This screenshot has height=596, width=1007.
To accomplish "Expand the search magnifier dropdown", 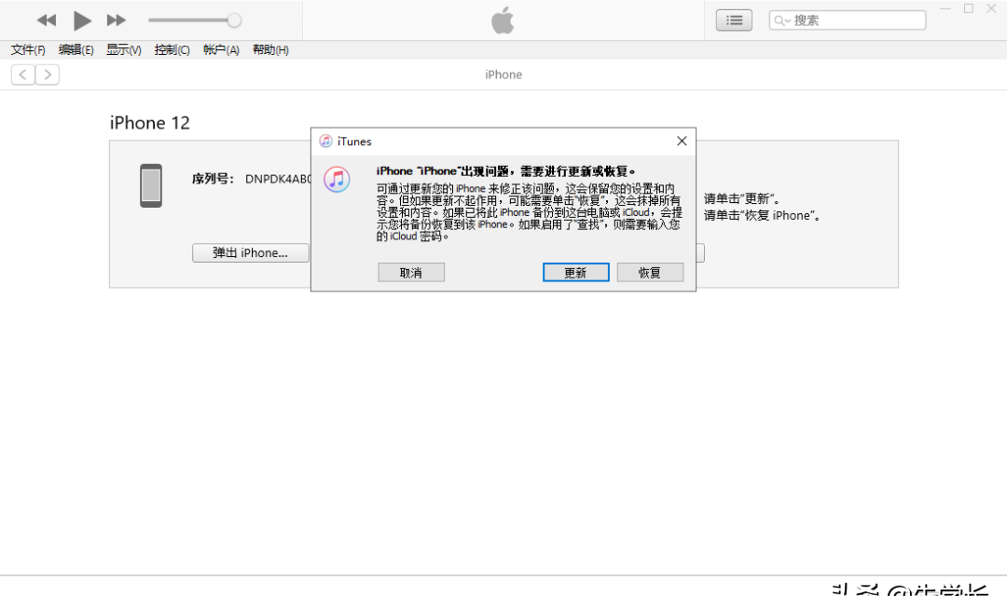I will click(x=781, y=20).
